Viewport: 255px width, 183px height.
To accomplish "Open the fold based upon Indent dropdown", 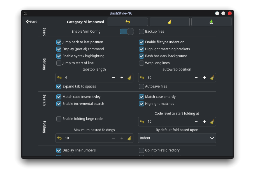I will pos(177,138).
